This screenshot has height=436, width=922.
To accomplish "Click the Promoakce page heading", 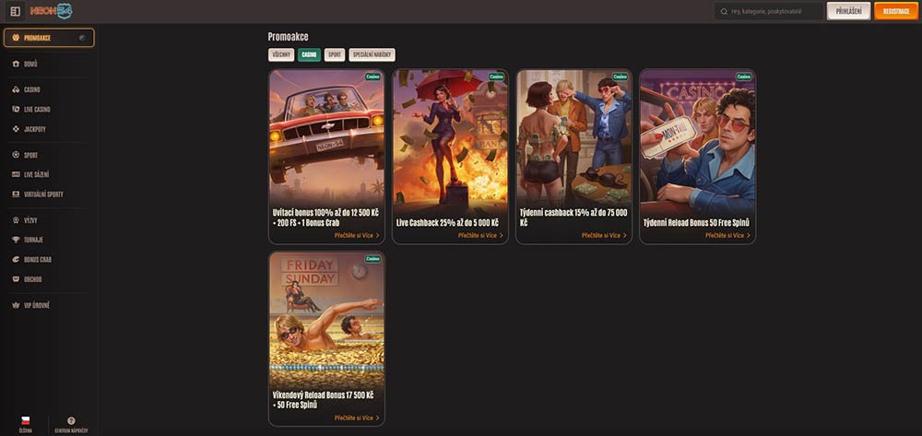I will (288, 37).
